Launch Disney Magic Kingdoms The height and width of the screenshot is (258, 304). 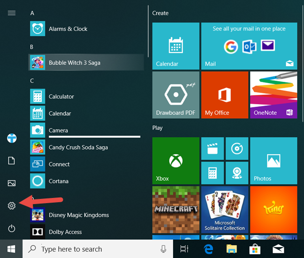click(x=86, y=215)
